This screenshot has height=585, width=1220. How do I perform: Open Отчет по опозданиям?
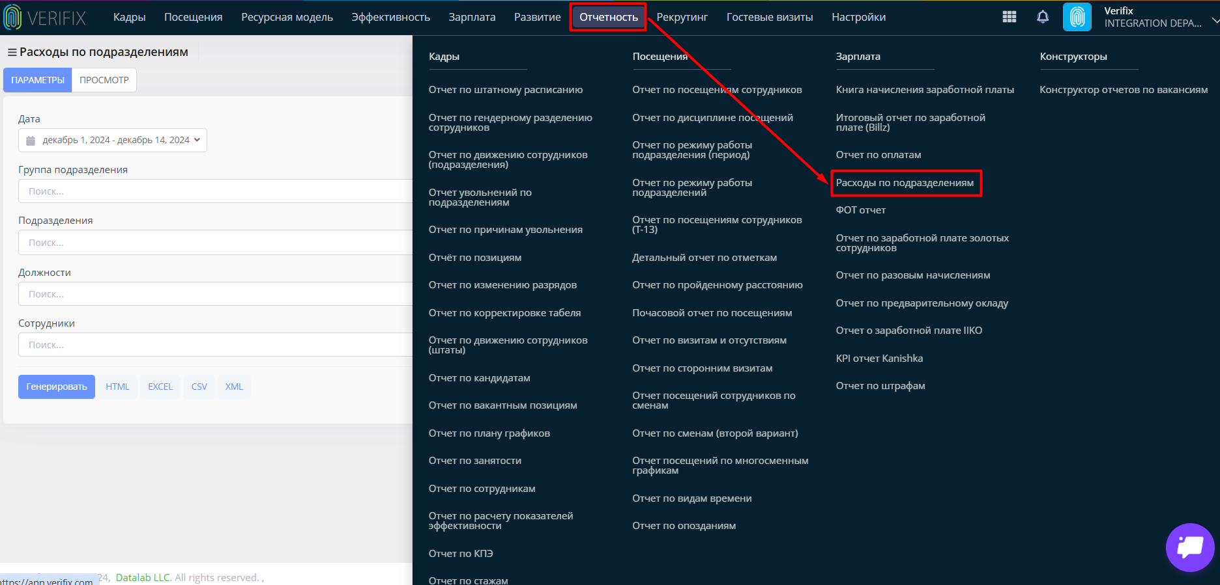pyautogui.click(x=684, y=526)
